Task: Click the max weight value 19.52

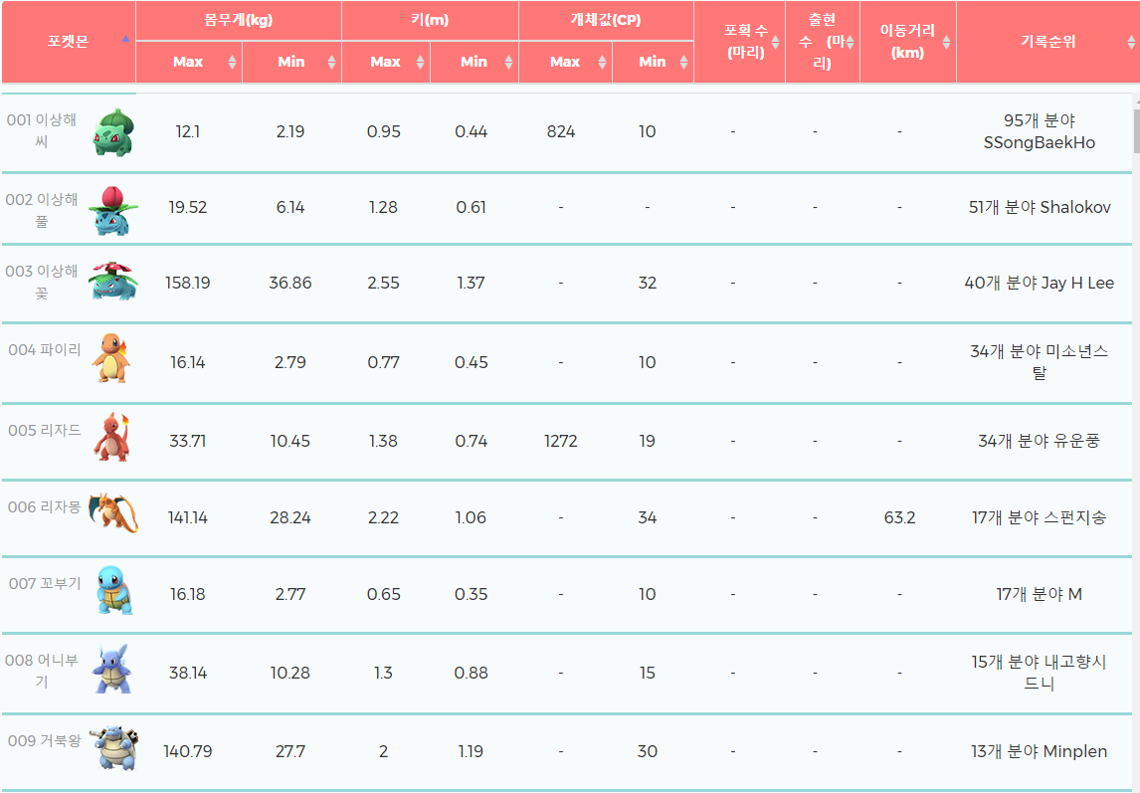Action: 188,207
